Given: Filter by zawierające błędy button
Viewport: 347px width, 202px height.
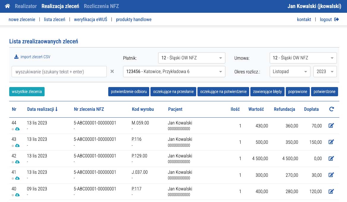Looking at the screenshot, I should 267,92.
